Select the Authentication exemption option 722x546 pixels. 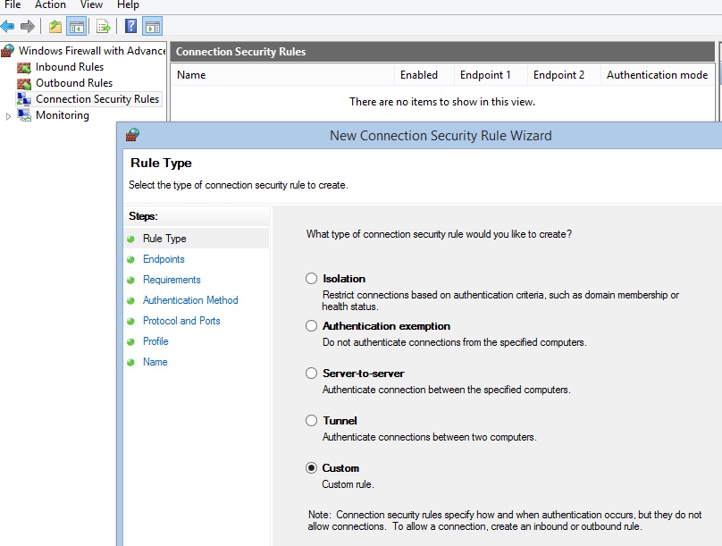311,326
